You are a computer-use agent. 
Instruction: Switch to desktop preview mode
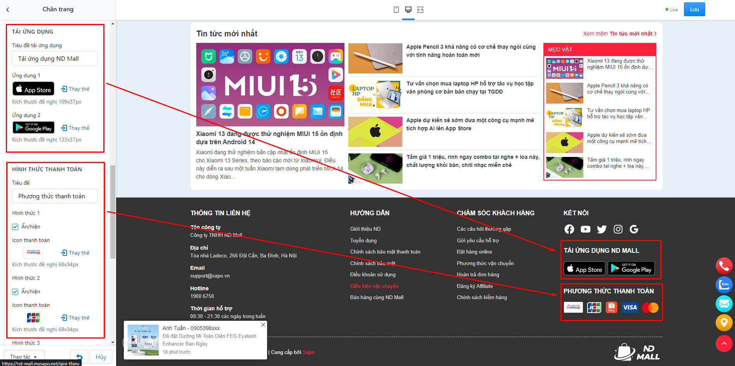[408, 10]
